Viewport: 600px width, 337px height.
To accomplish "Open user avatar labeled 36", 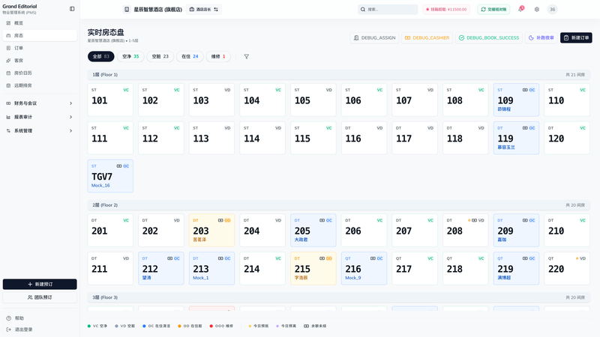I will click(x=552, y=10).
